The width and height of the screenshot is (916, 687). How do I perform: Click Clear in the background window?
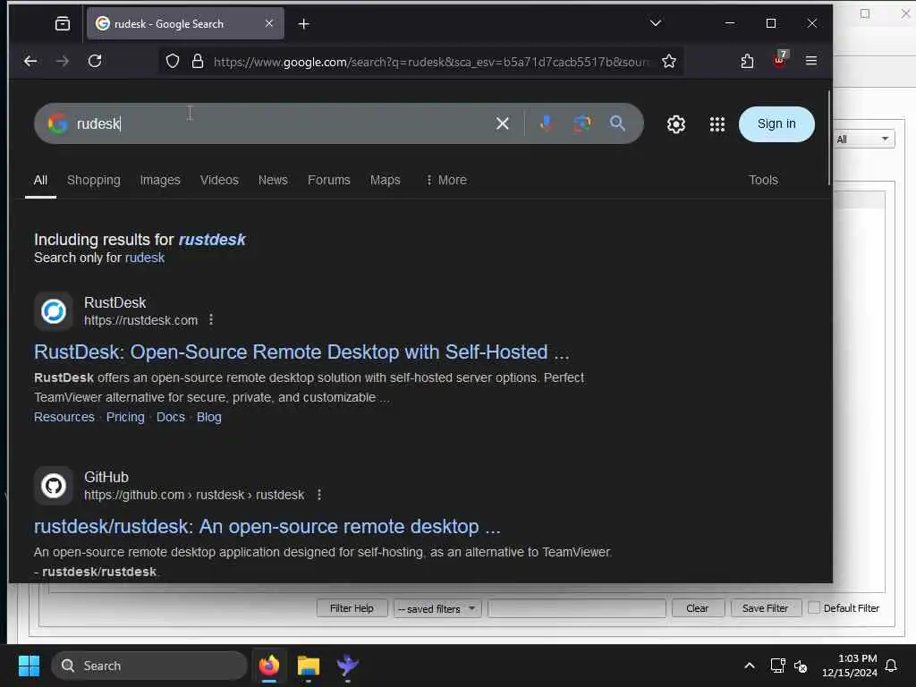click(698, 608)
